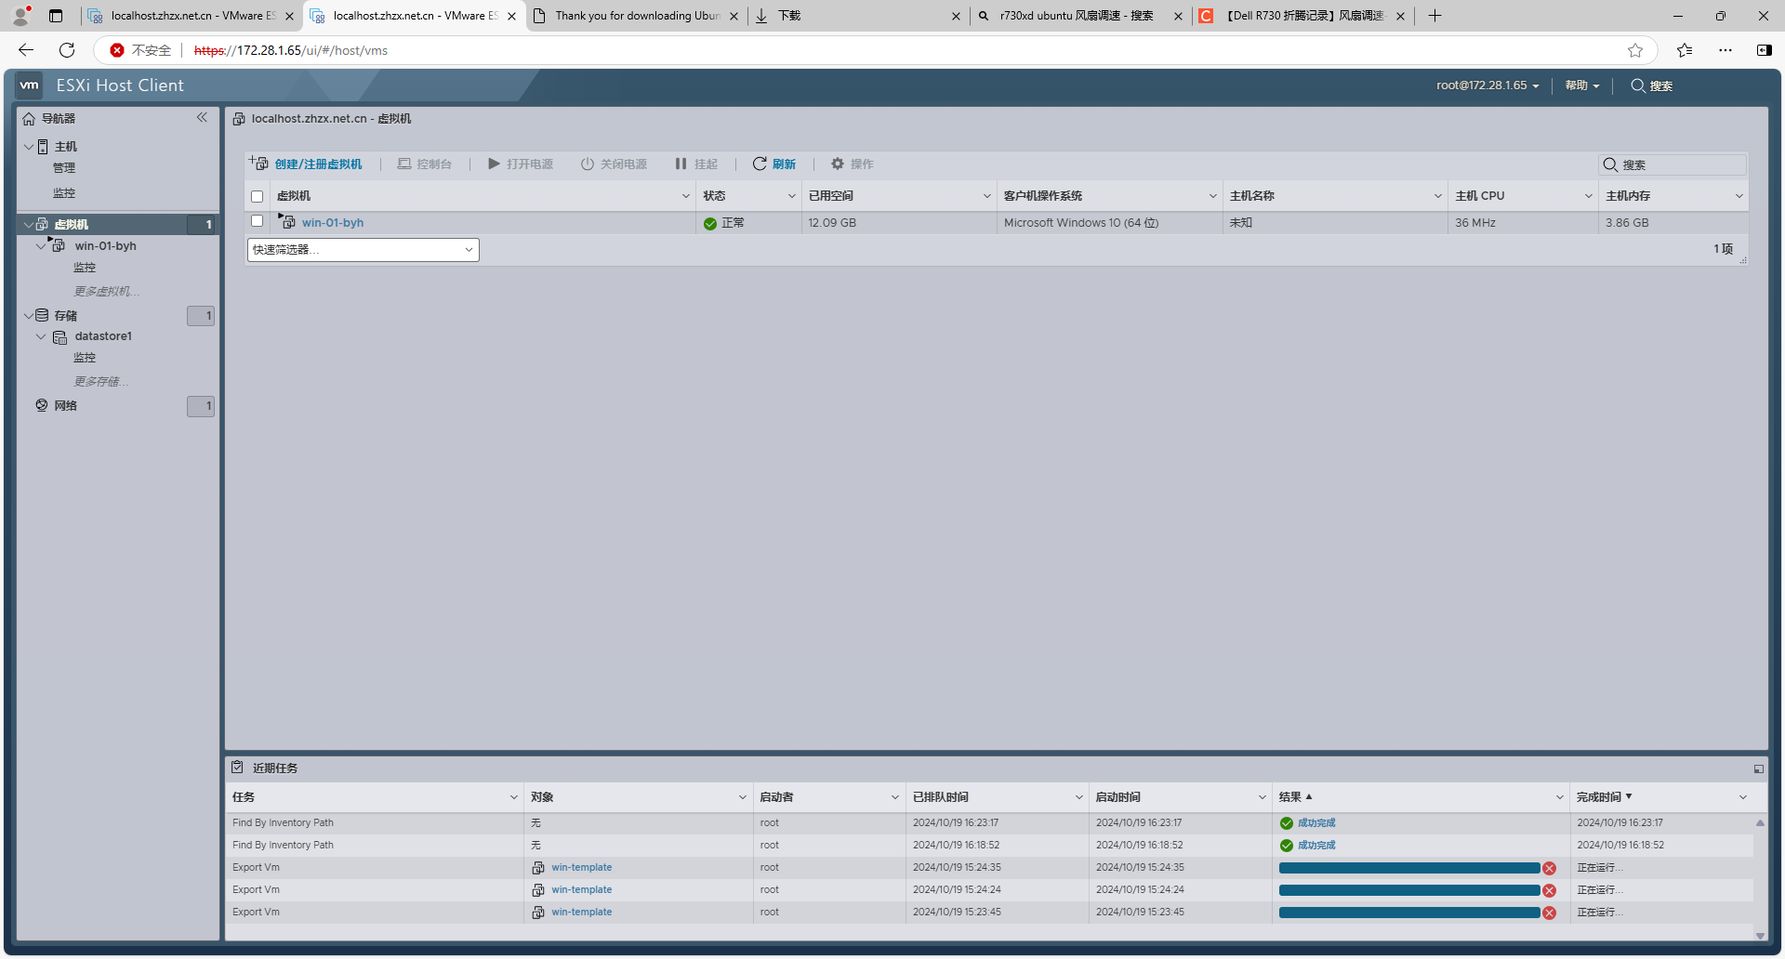Click the Refresh icon in VM toolbar
Screen dimensions: 1785x959
[760, 164]
